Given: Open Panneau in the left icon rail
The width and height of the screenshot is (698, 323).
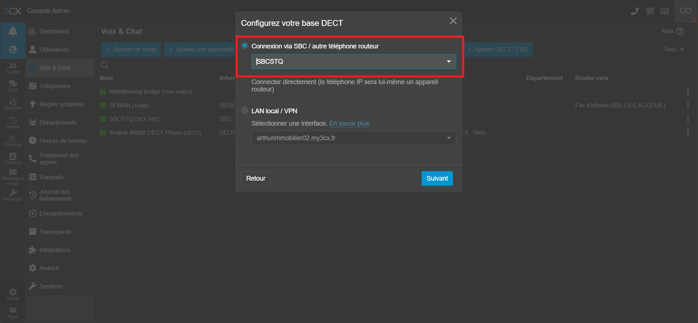Looking at the screenshot, I should click(x=13, y=141).
